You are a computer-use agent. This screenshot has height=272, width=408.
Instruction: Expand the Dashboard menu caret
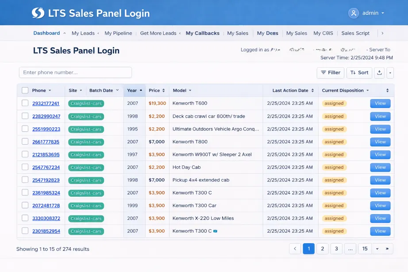pyautogui.click(x=65, y=33)
